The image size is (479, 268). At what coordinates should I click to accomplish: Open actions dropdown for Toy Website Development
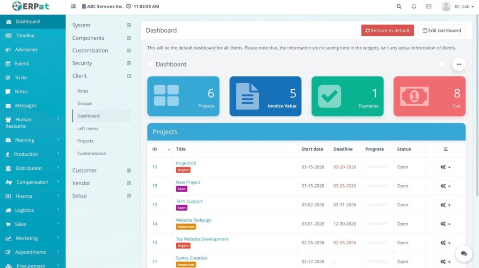click(445, 243)
